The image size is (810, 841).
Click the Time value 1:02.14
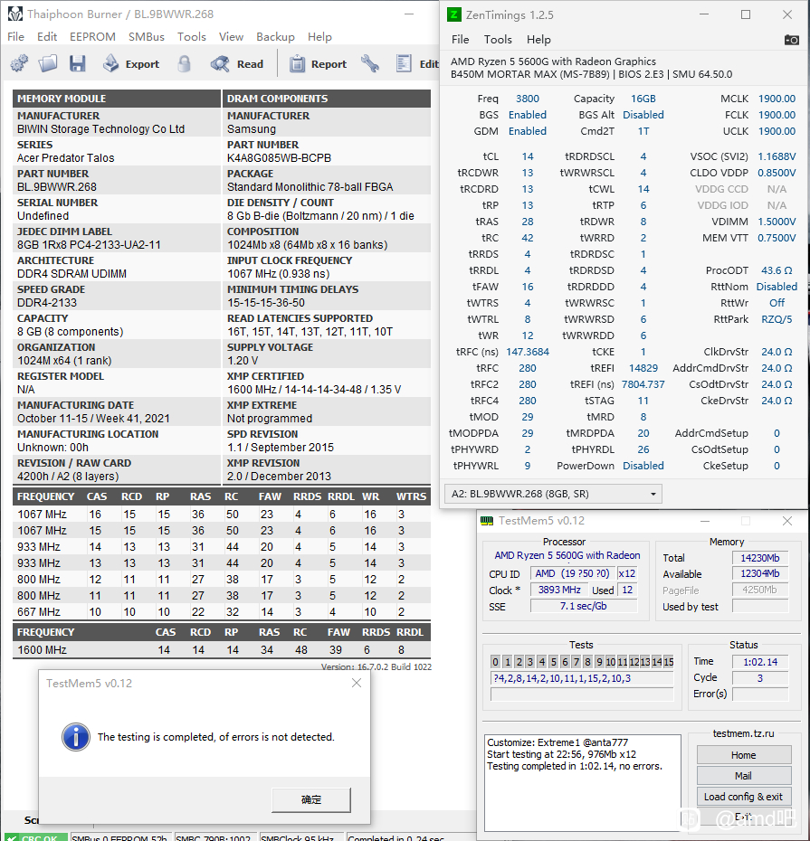click(x=760, y=662)
